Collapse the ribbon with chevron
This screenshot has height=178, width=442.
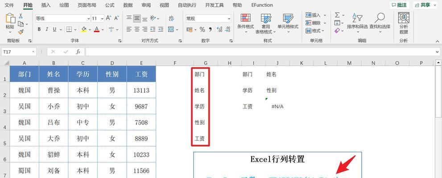437,41
